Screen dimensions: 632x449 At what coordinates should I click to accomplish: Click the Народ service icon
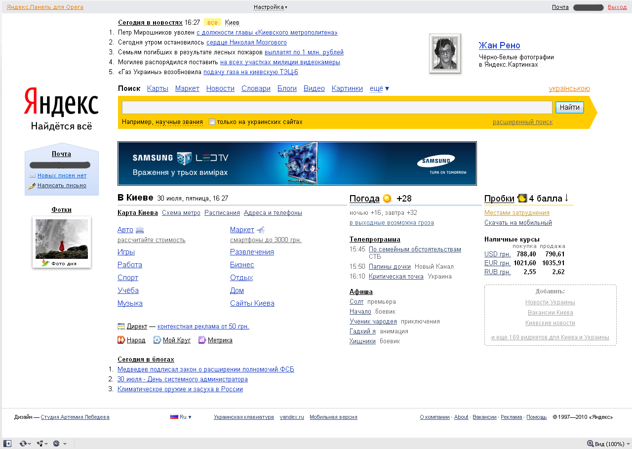click(121, 340)
